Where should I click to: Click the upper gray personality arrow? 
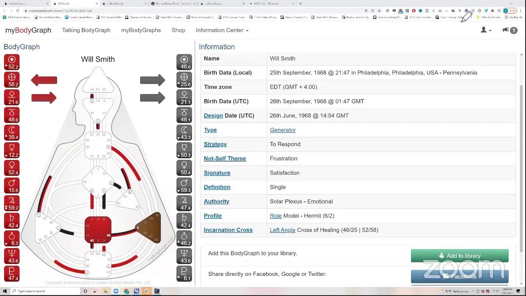[152, 80]
